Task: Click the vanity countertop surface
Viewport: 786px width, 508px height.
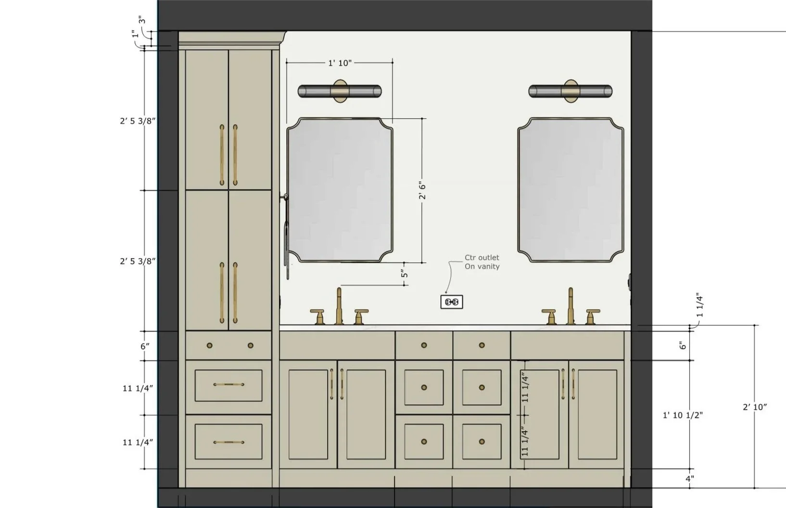Action: click(457, 327)
